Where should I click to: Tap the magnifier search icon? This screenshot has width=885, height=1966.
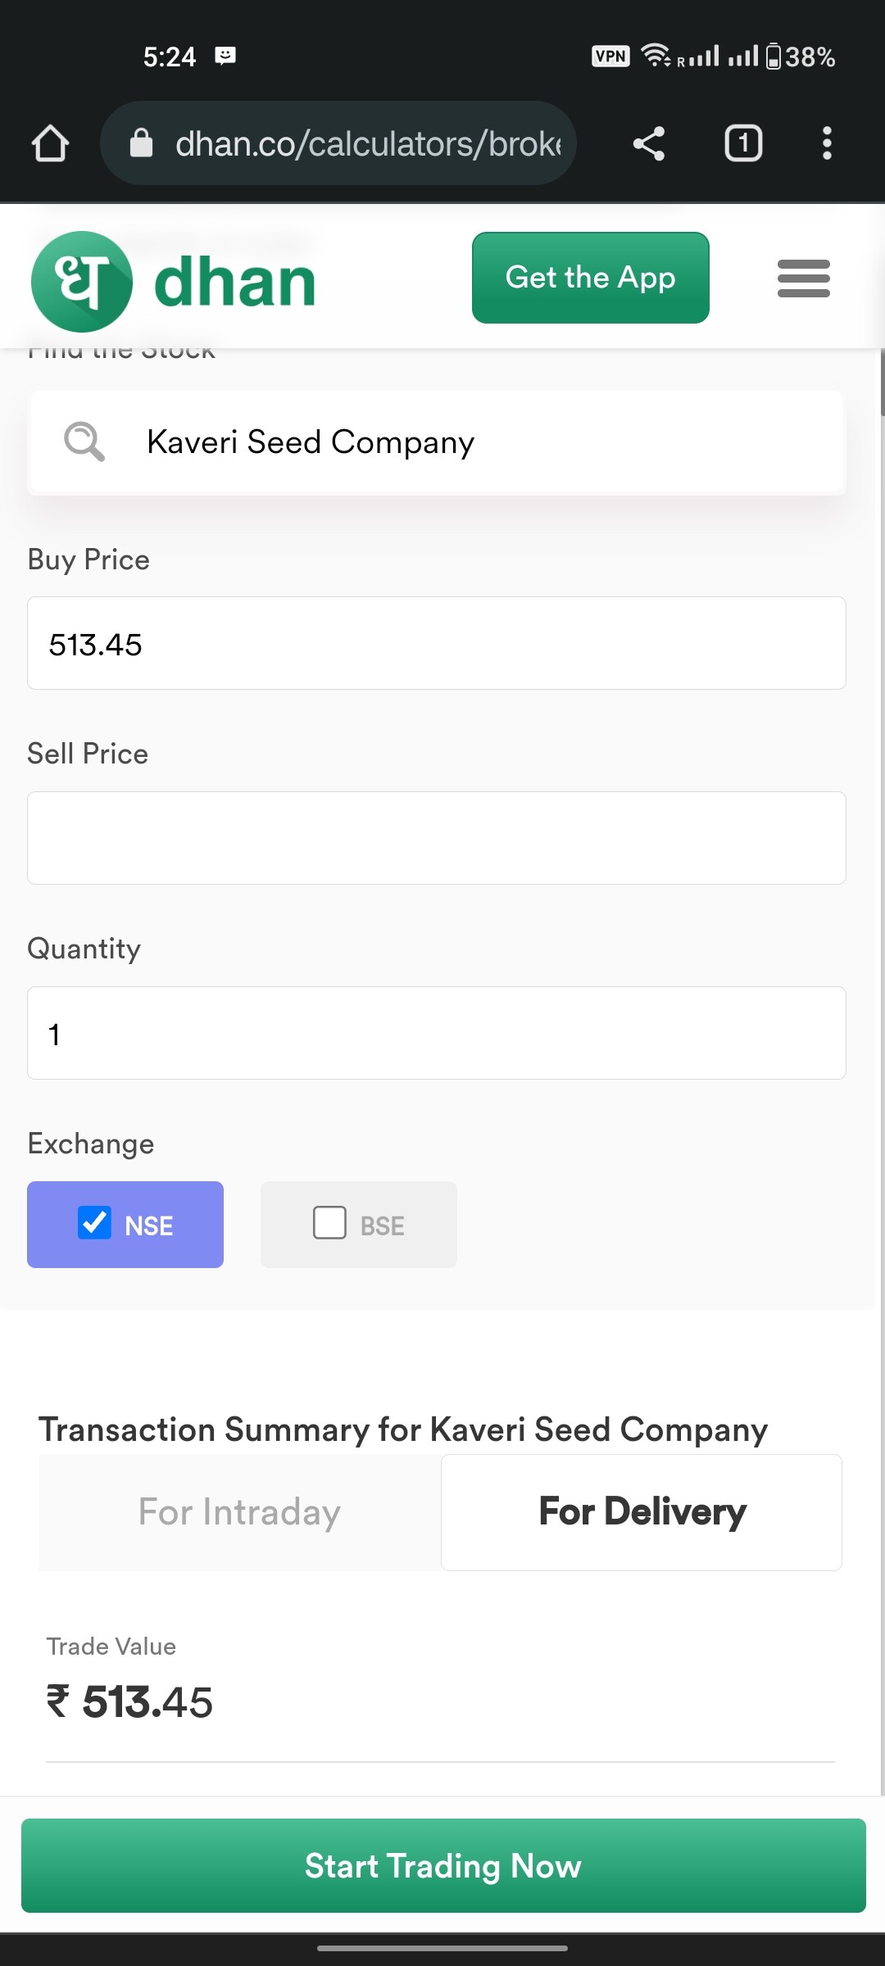(84, 442)
